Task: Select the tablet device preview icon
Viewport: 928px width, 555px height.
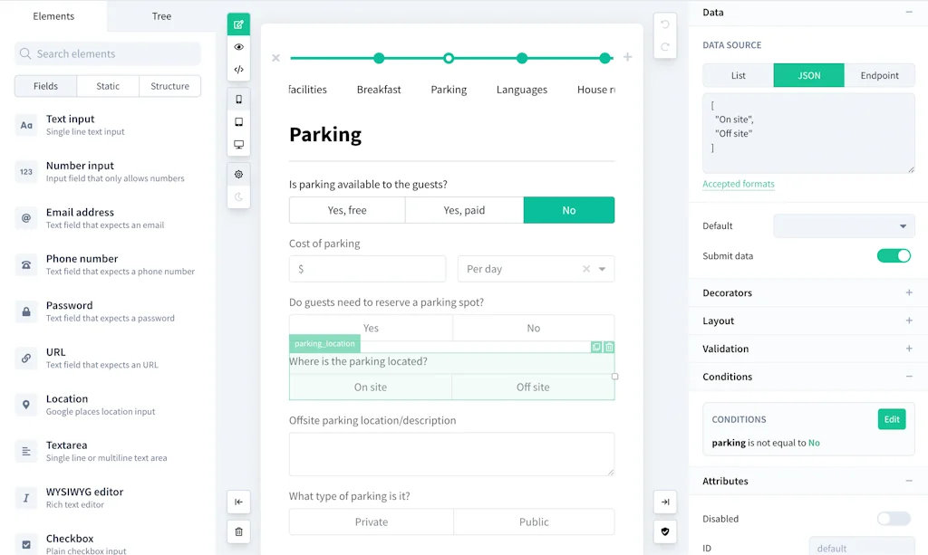Action: pyautogui.click(x=238, y=121)
